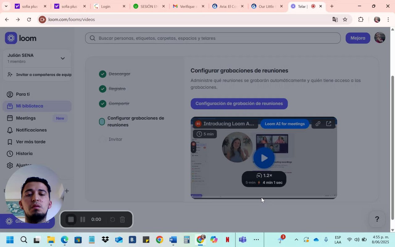
Task: Open Windows taskbar search
Action: (x=24, y=240)
